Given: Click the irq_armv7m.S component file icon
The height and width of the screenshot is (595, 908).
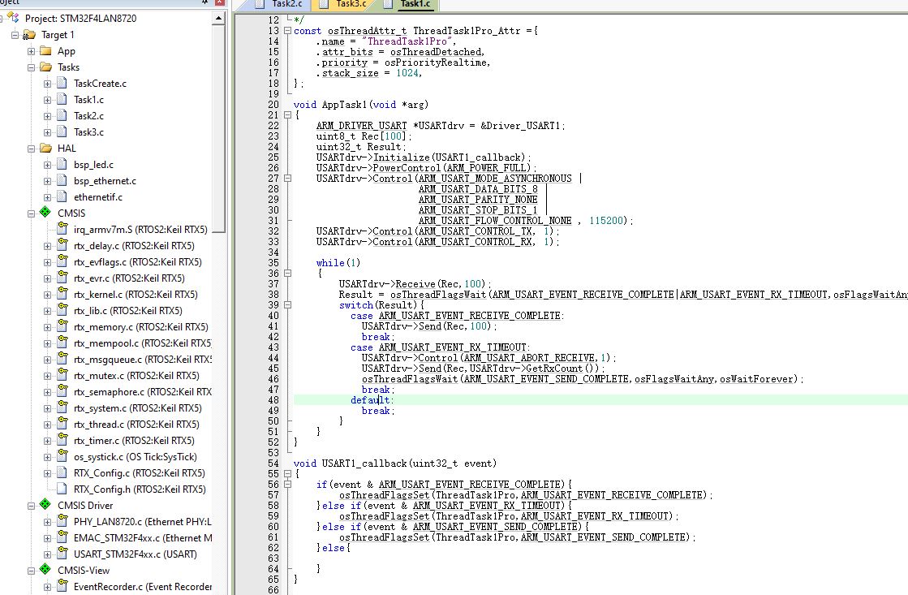Looking at the screenshot, I should tap(62, 228).
